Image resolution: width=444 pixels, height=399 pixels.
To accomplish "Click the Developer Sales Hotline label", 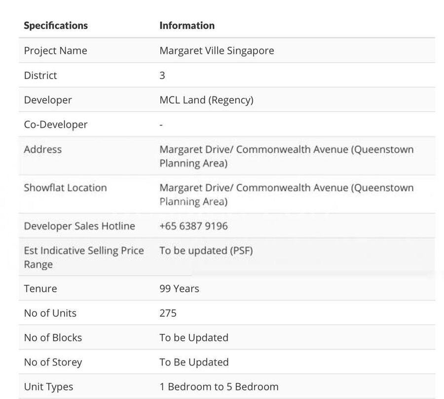I will click(x=79, y=226).
